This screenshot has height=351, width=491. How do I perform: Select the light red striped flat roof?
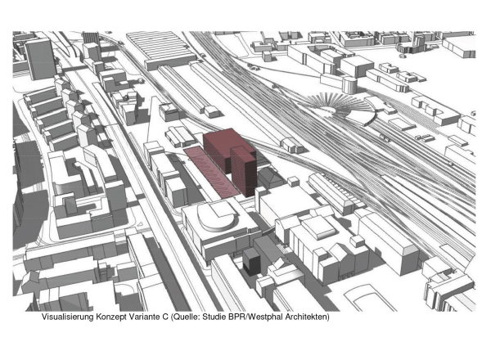click(209, 170)
